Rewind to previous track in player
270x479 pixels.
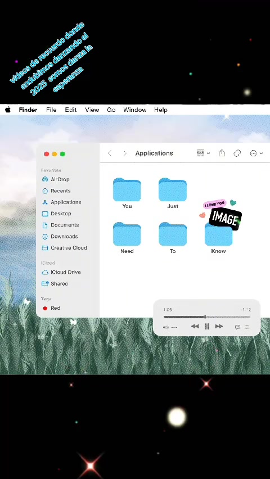coord(195,327)
